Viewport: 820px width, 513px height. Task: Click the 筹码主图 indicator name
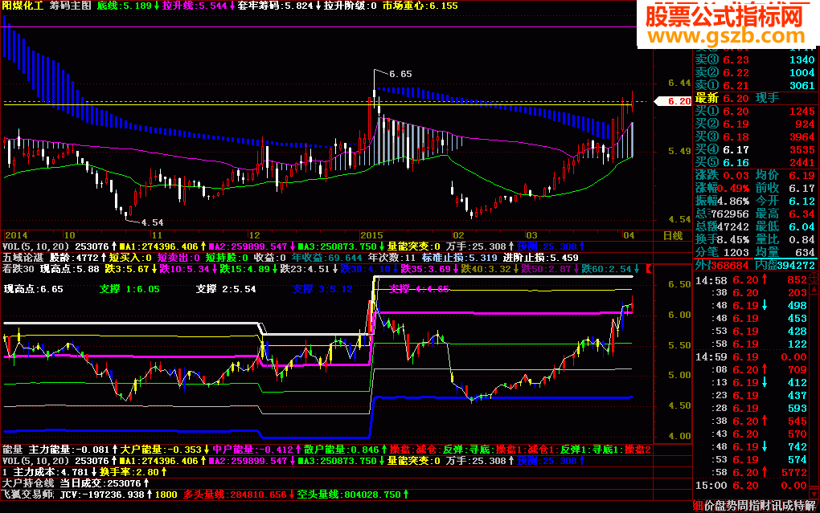click(71, 6)
